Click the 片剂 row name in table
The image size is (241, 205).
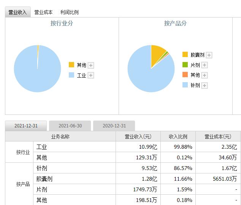click(41, 189)
